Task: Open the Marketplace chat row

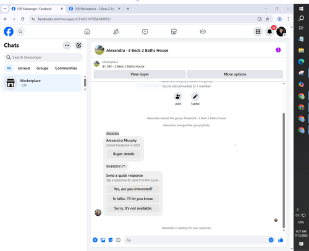Action: click(41, 83)
